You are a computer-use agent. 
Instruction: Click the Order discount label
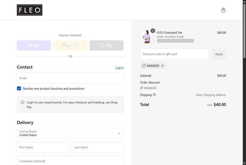[x=150, y=82]
